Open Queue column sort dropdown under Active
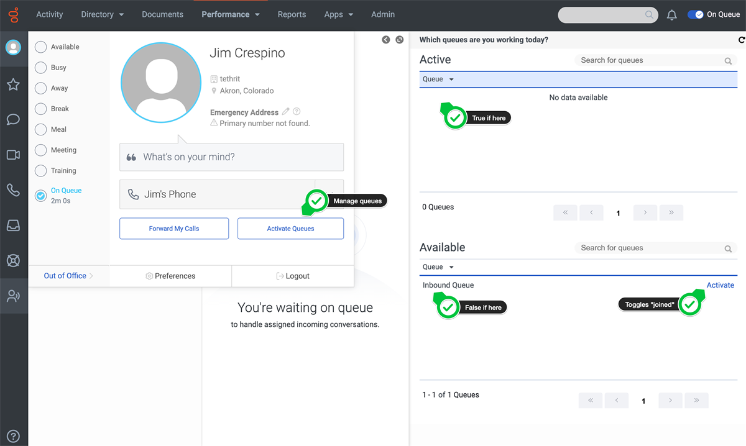Viewport: 746px width, 446px height. [x=438, y=80]
